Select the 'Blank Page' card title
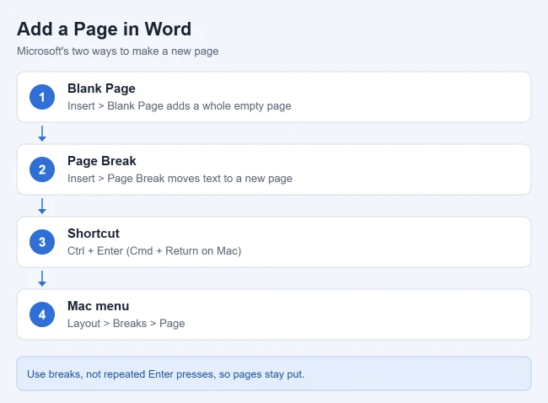 coord(101,89)
